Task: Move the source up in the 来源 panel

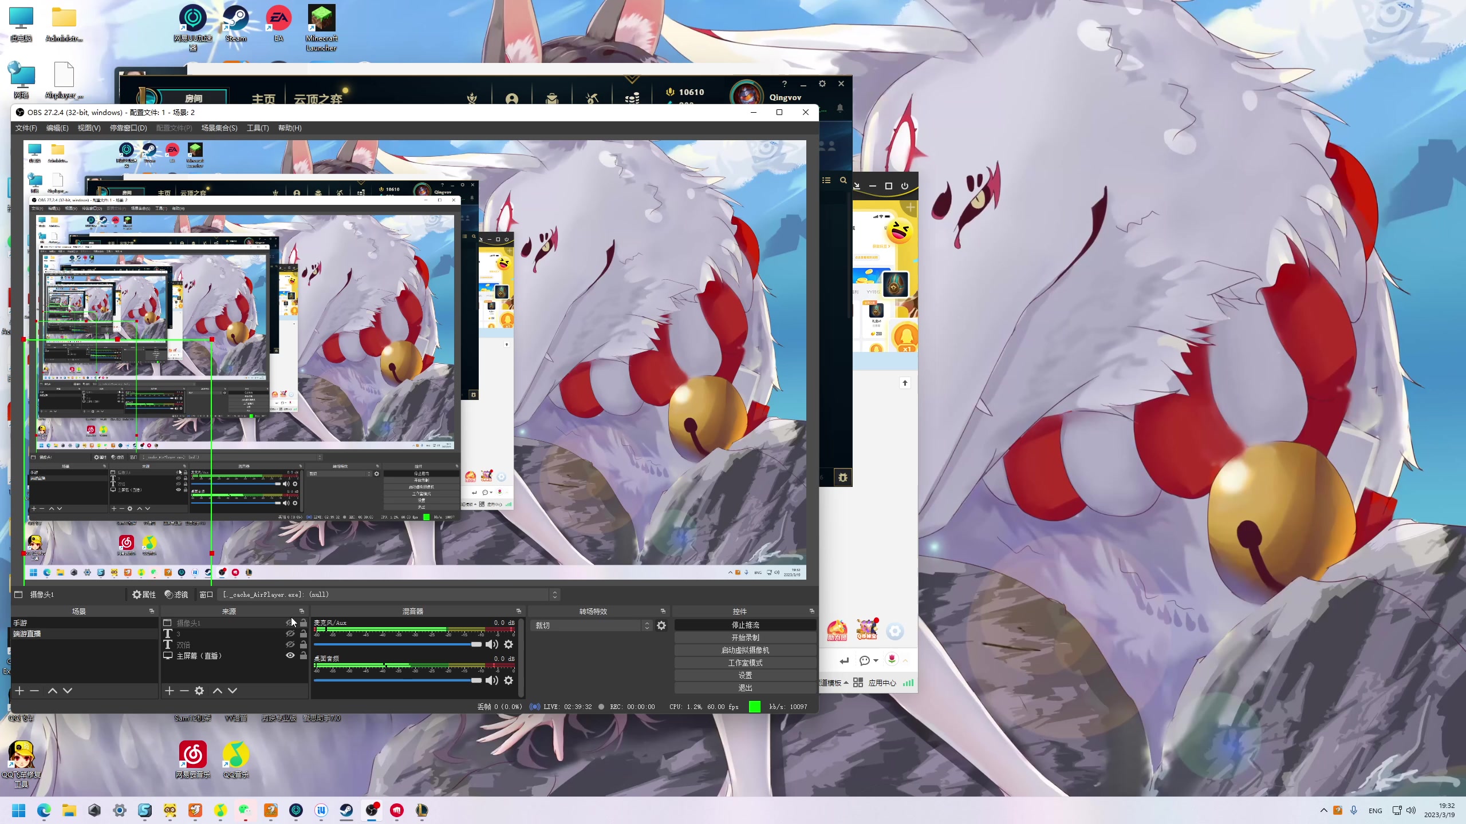Action: tap(218, 691)
